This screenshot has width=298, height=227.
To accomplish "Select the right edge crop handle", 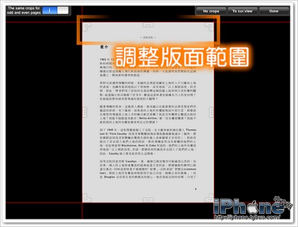I will click(x=212, y=113).
